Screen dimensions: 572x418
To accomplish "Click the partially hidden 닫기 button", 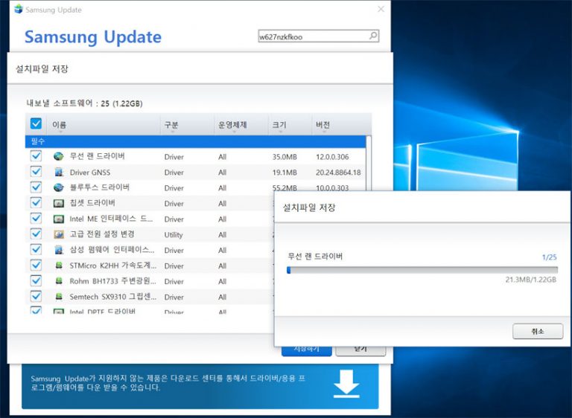I will 360,350.
